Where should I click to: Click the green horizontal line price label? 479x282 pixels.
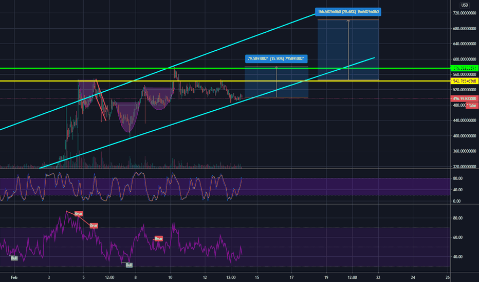[464, 68]
